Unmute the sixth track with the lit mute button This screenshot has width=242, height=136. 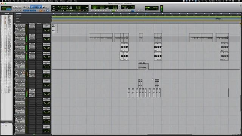tap(24, 73)
